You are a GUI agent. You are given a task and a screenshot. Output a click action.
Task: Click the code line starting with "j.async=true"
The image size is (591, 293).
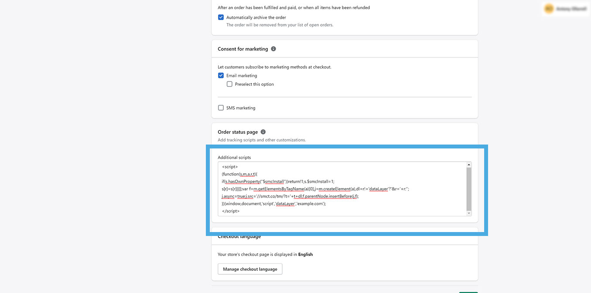[x=290, y=196]
